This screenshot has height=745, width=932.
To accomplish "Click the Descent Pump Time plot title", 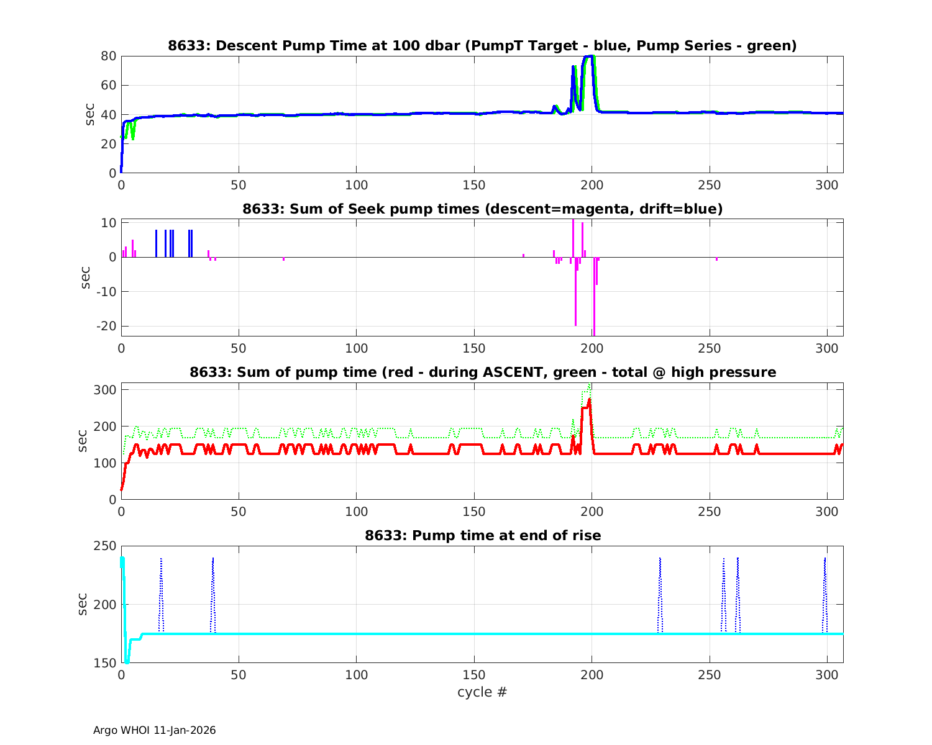I will coord(482,46).
